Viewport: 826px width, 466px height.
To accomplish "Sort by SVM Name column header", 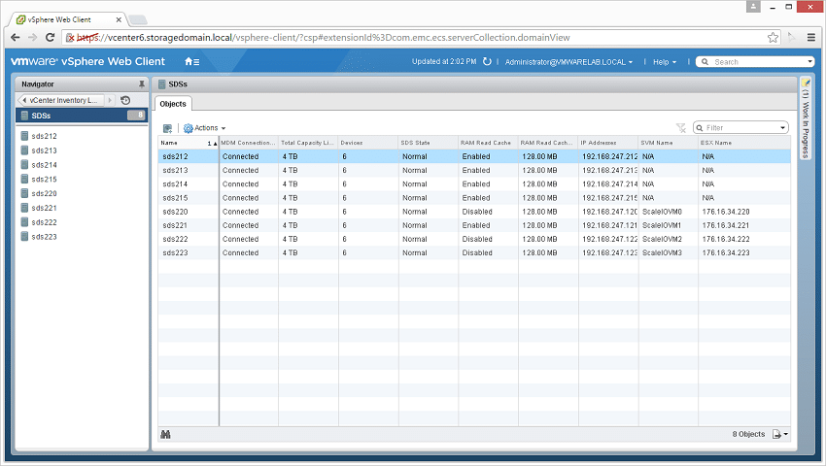I will 668,143.
